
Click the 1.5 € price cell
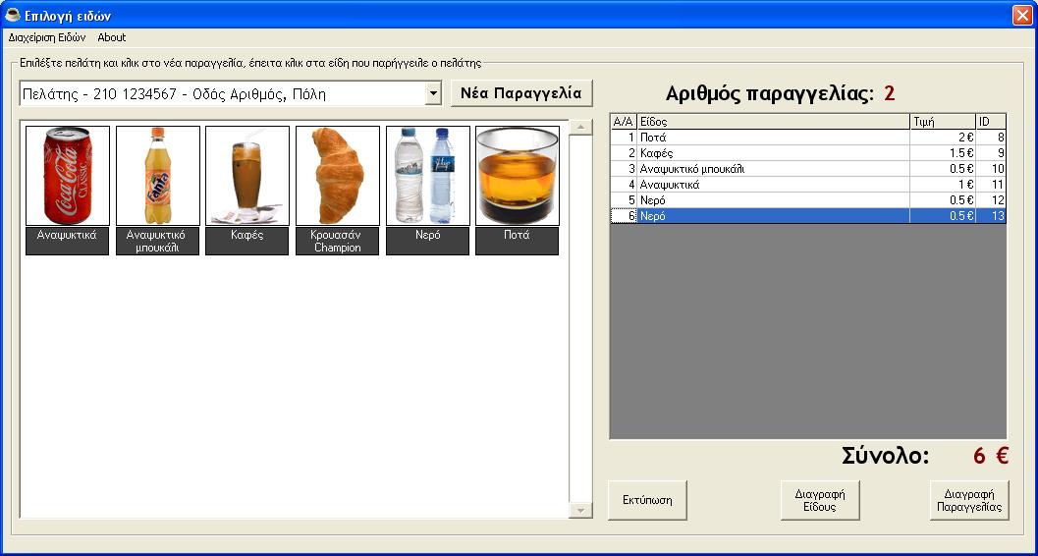pyautogui.click(x=943, y=153)
